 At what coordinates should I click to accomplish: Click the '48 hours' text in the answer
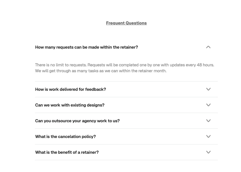205,65
